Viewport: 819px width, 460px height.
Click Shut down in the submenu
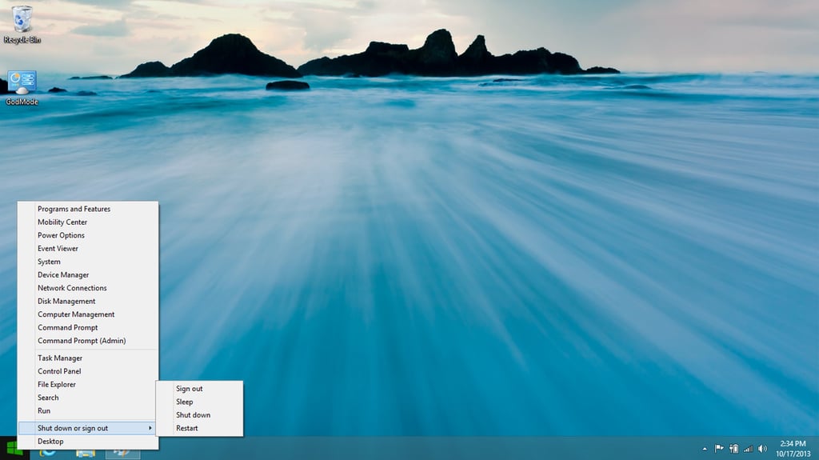(199, 414)
